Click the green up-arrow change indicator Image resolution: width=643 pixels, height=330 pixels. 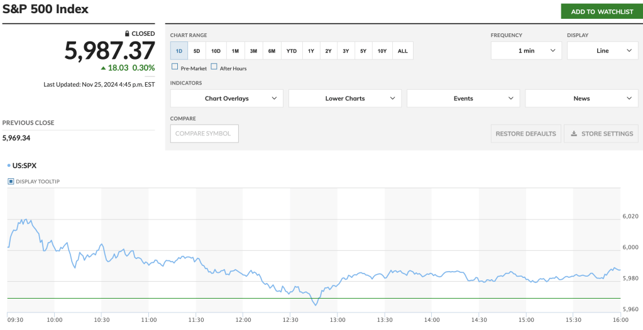point(103,68)
